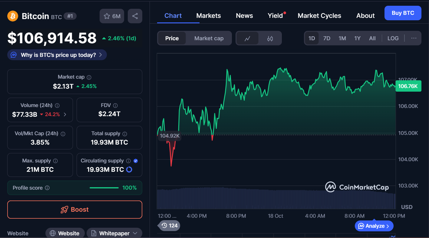Click the Boost button

click(75, 210)
